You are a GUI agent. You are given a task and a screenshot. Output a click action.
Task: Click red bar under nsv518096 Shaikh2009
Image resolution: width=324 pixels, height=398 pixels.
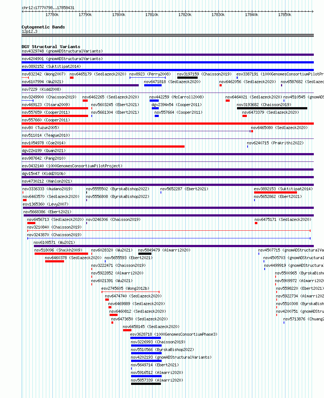(x=62, y=254)
